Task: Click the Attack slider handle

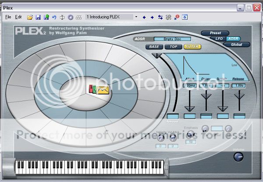Action: 190,108
